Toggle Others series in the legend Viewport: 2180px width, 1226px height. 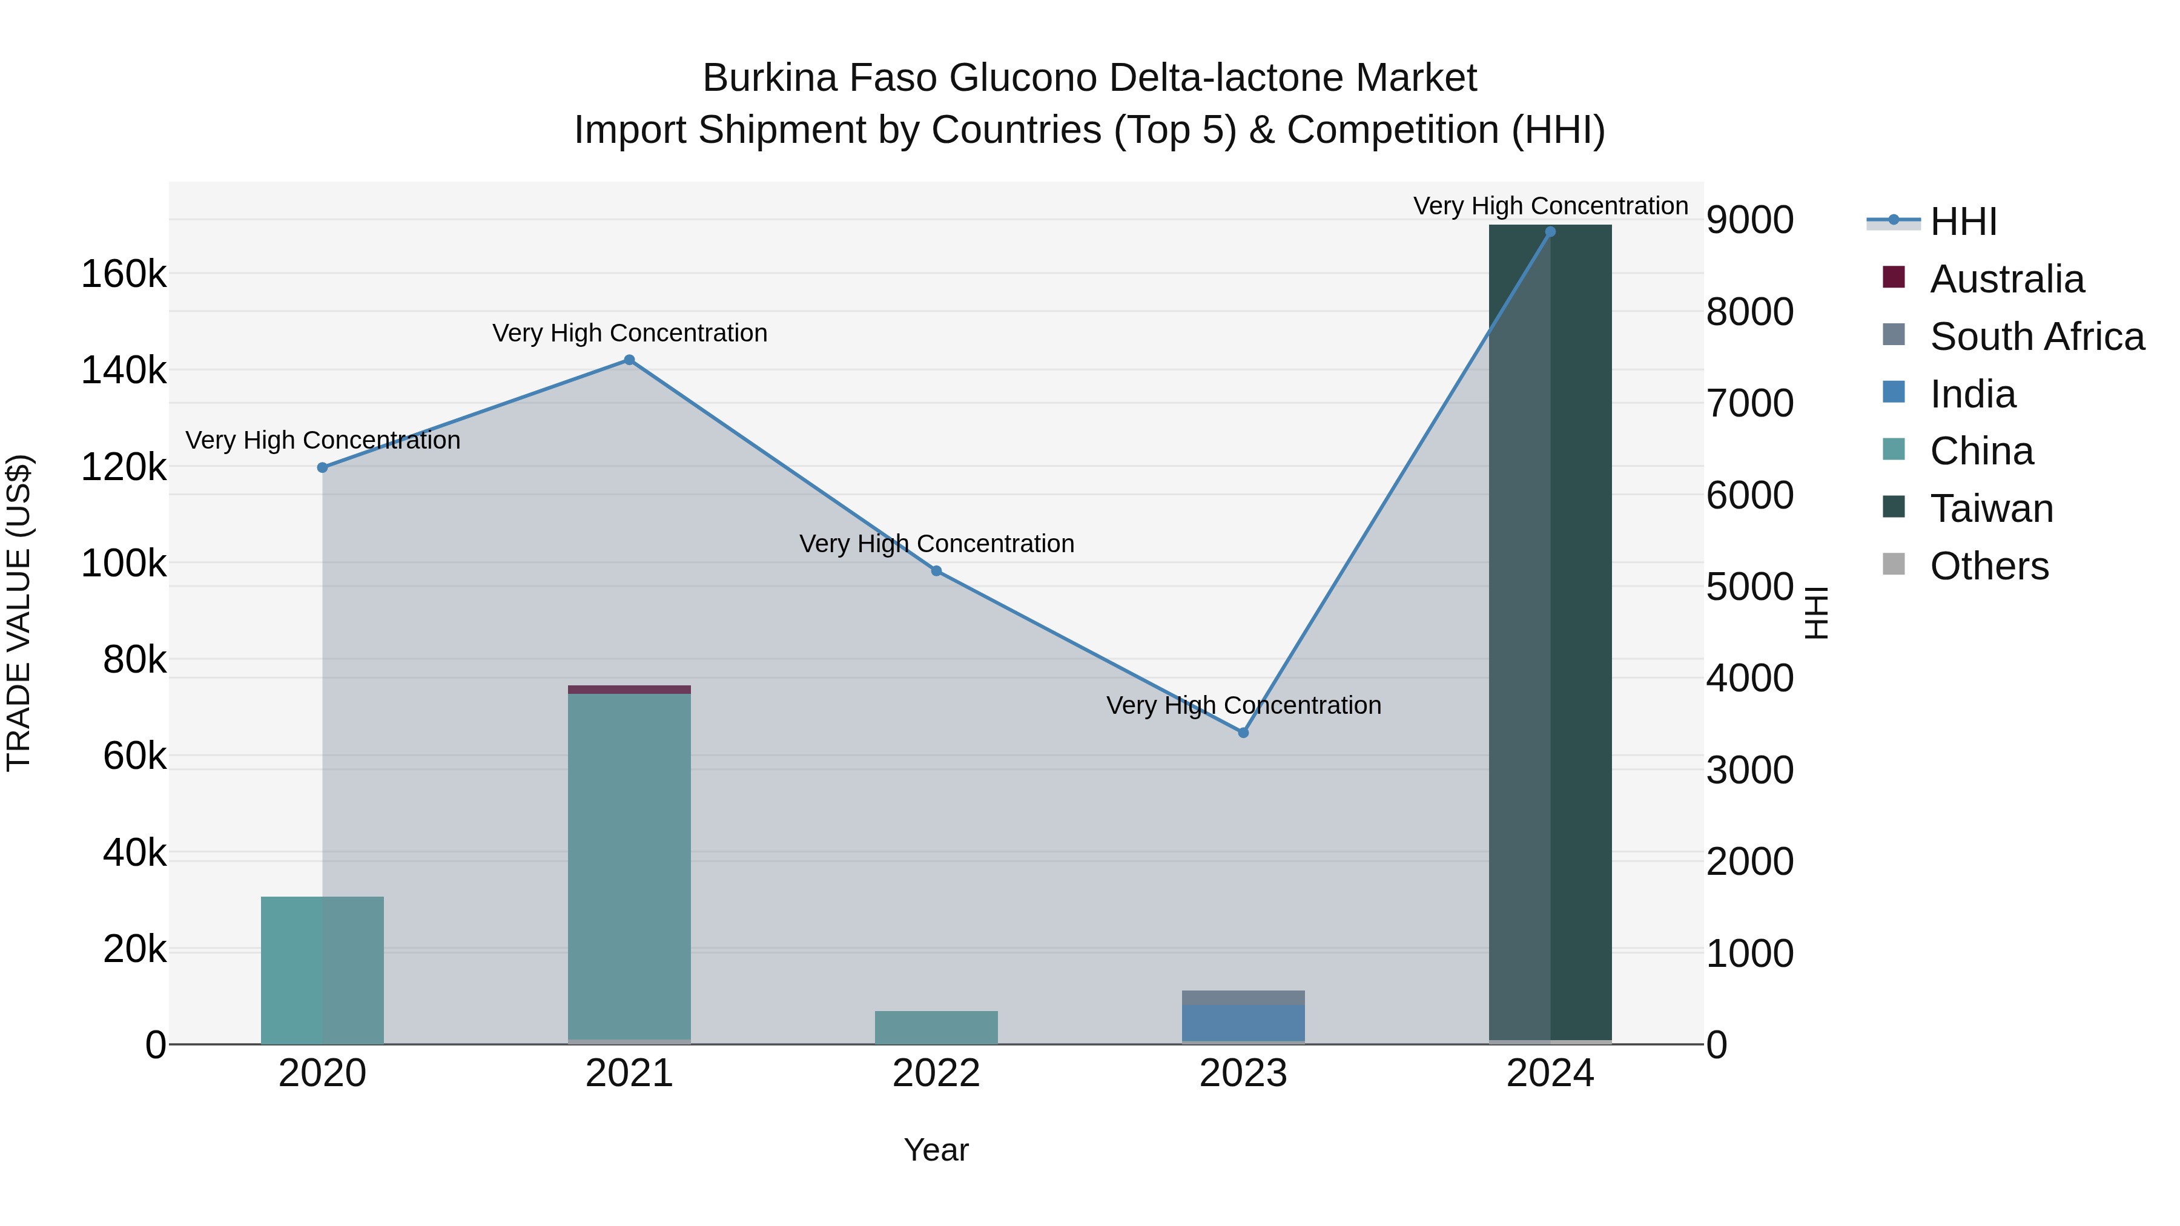1965,565
